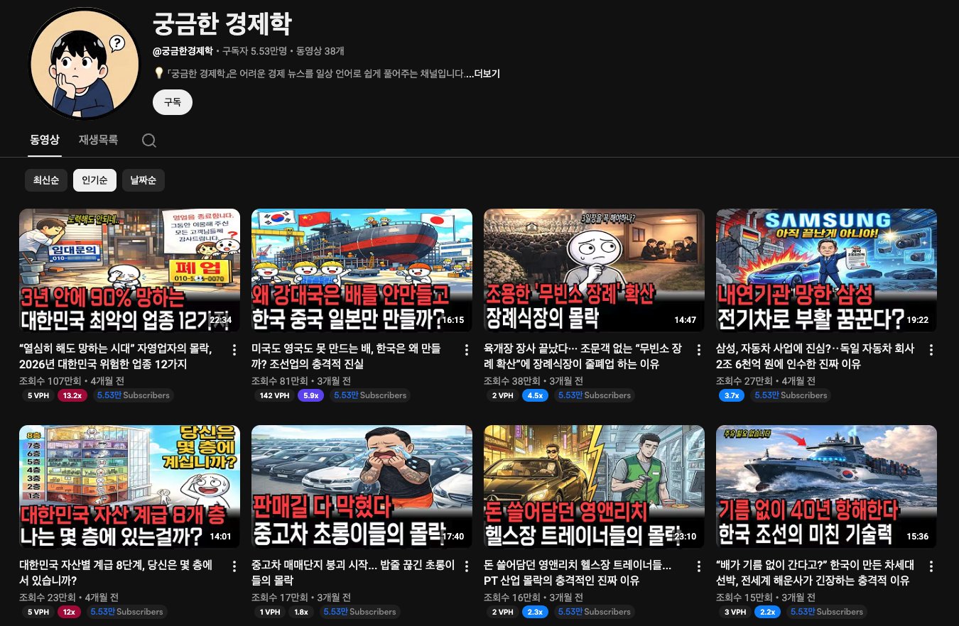Switch to the 동영상 tab
This screenshot has height=626, width=959.
tap(45, 140)
